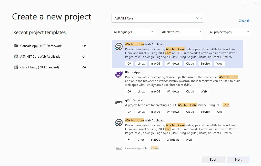Click the Back button
Viewport: 261px width, 166px height.
point(213,160)
